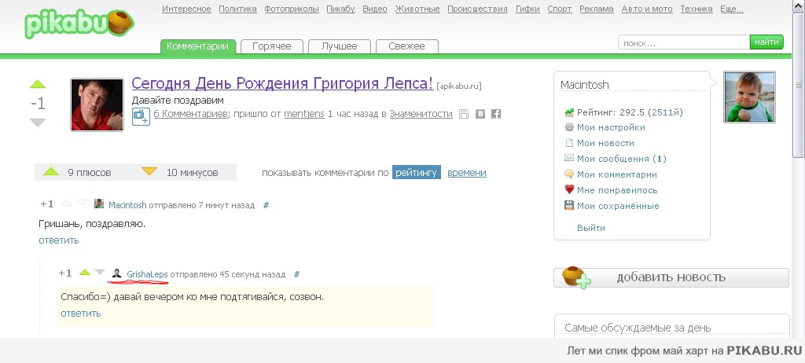Image resolution: width=805 pixels, height=363 pixels.
Task: Open the Интересное category
Action: 186,9
